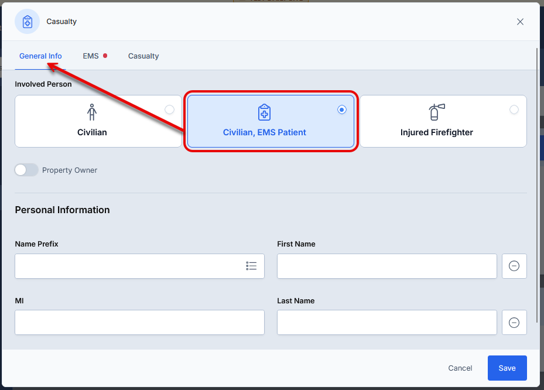Click the fire extinguisher icon
The width and height of the screenshot is (544, 390).
pos(437,112)
